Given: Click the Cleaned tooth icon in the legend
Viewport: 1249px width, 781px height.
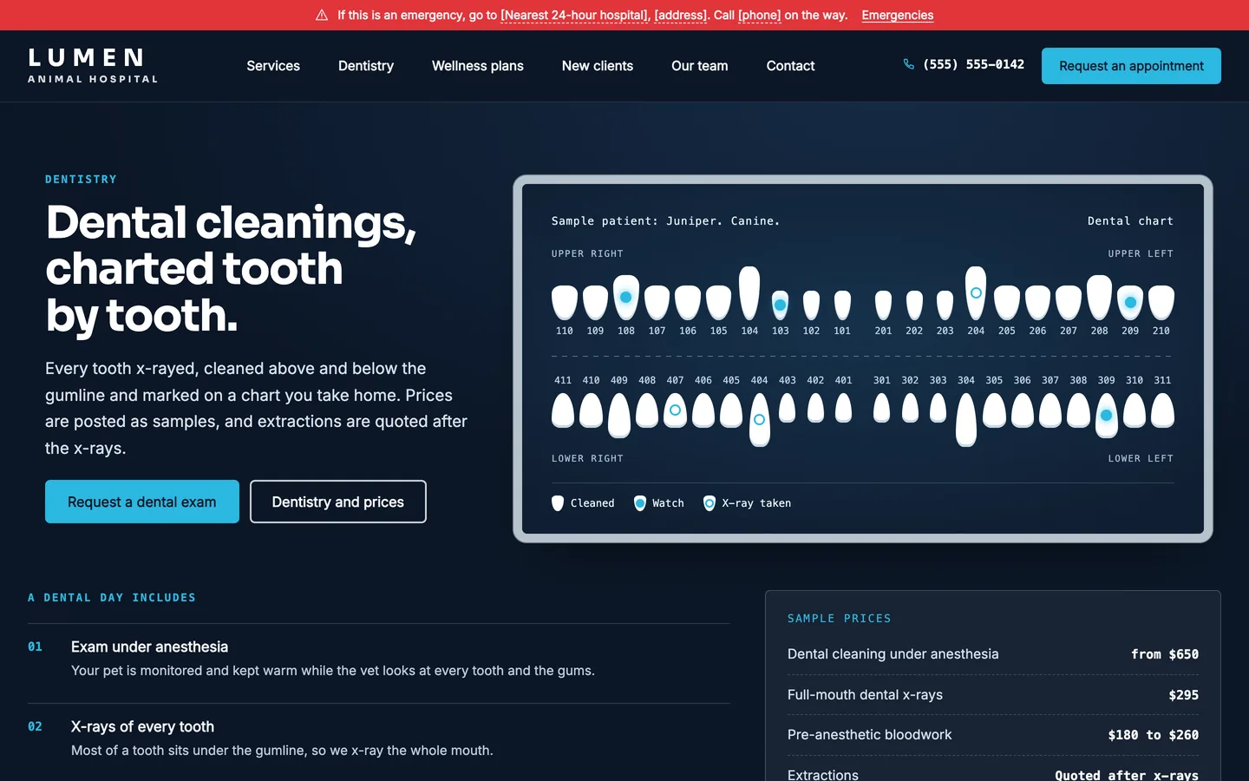Looking at the screenshot, I should [558, 503].
